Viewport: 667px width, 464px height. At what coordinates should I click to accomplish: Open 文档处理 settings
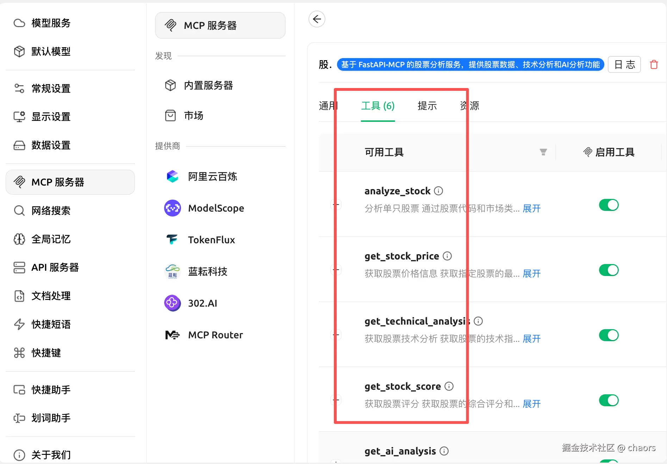pos(70,296)
